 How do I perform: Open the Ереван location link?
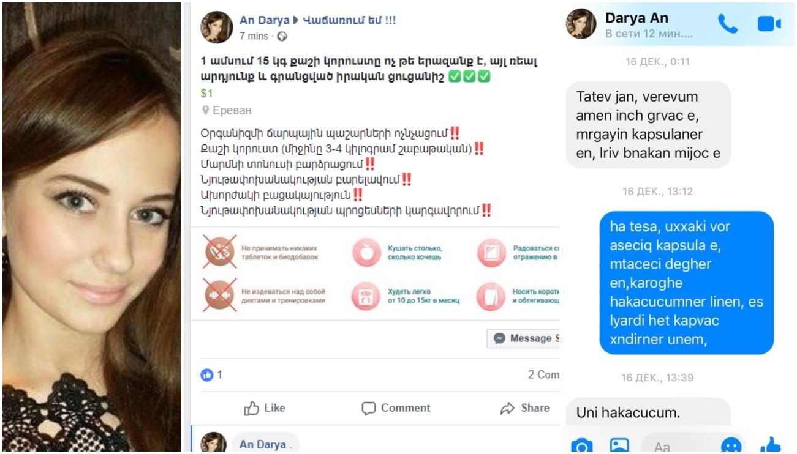pyautogui.click(x=231, y=111)
